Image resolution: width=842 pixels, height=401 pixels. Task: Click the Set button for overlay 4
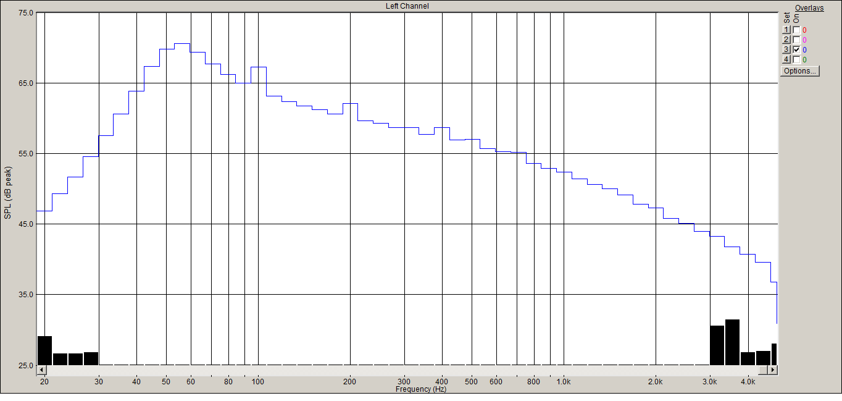[x=786, y=59]
